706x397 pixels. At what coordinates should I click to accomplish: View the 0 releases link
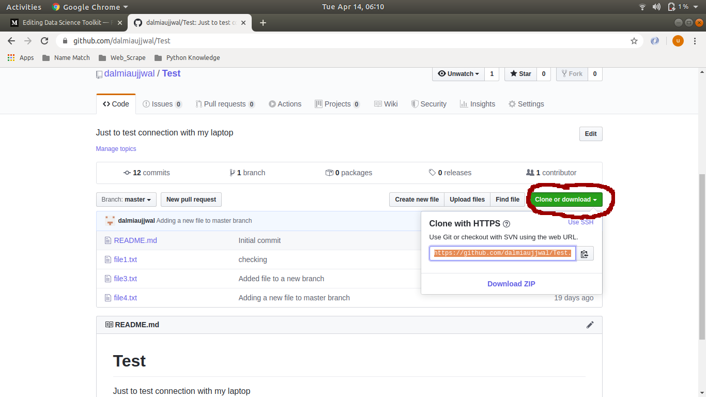point(450,173)
